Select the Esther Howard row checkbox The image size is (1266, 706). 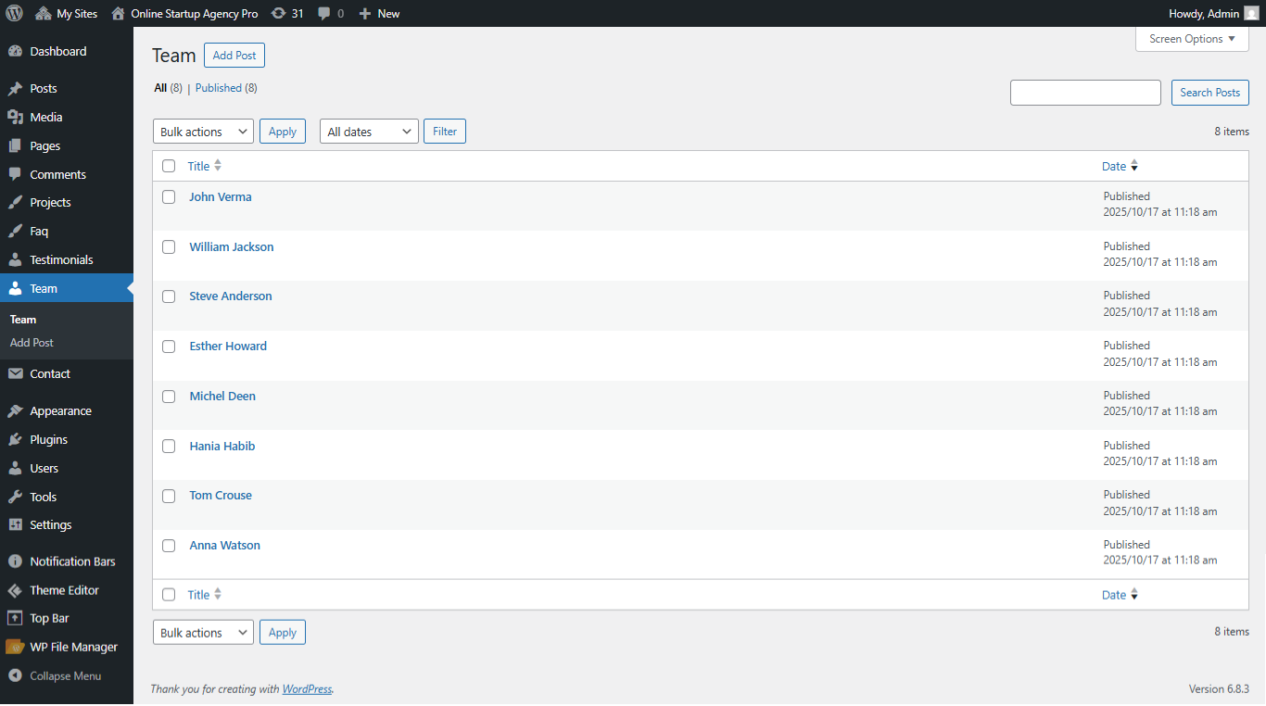169,347
